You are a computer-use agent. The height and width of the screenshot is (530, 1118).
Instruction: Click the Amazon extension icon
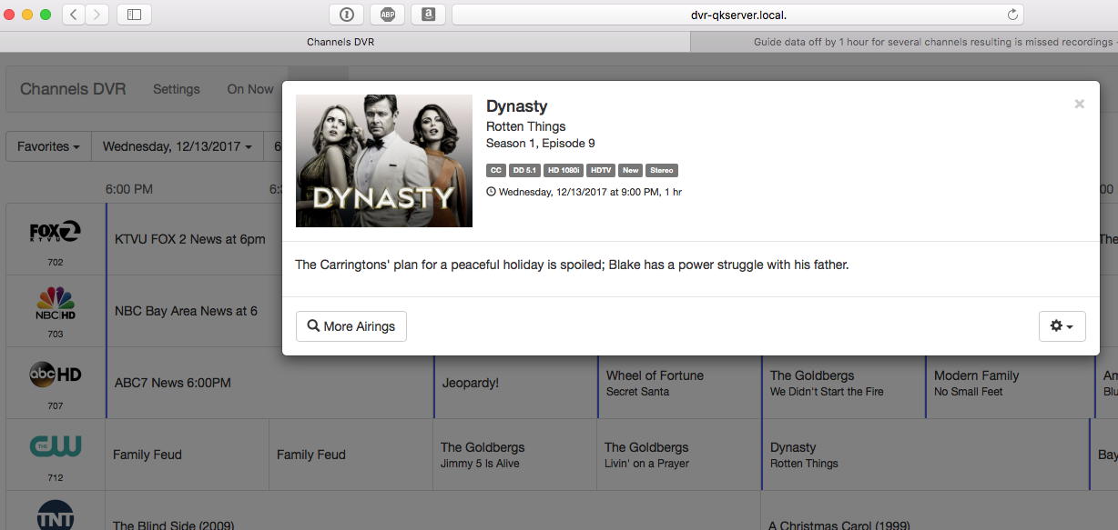(428, 15)
